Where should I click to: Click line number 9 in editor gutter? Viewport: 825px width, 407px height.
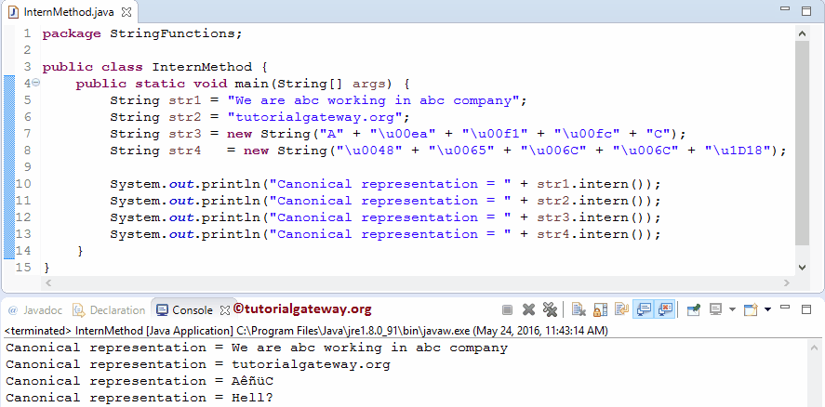click(x=27, y=167)
